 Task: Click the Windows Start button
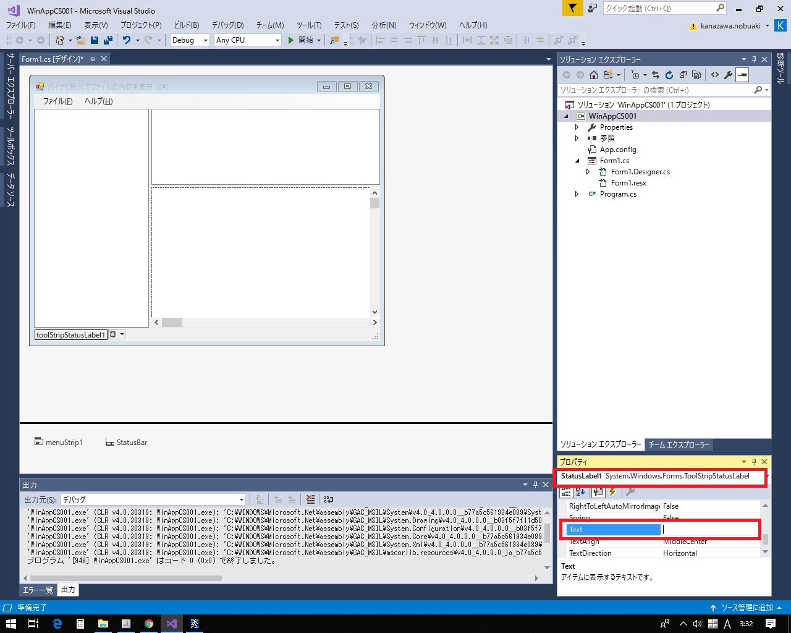coord(11,624)
